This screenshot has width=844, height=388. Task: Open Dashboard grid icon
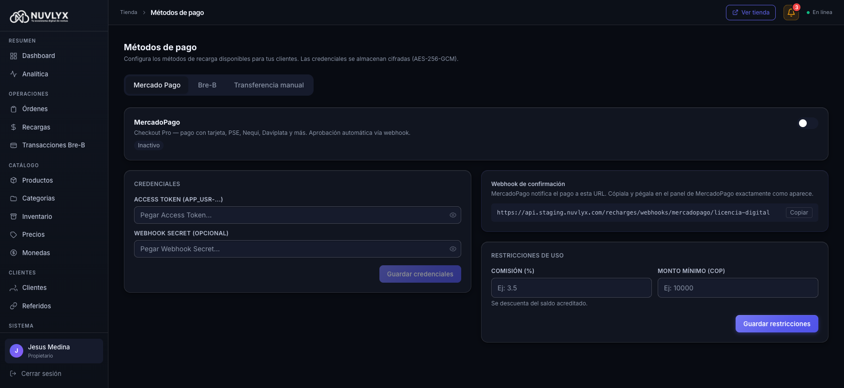coord(14,56)
